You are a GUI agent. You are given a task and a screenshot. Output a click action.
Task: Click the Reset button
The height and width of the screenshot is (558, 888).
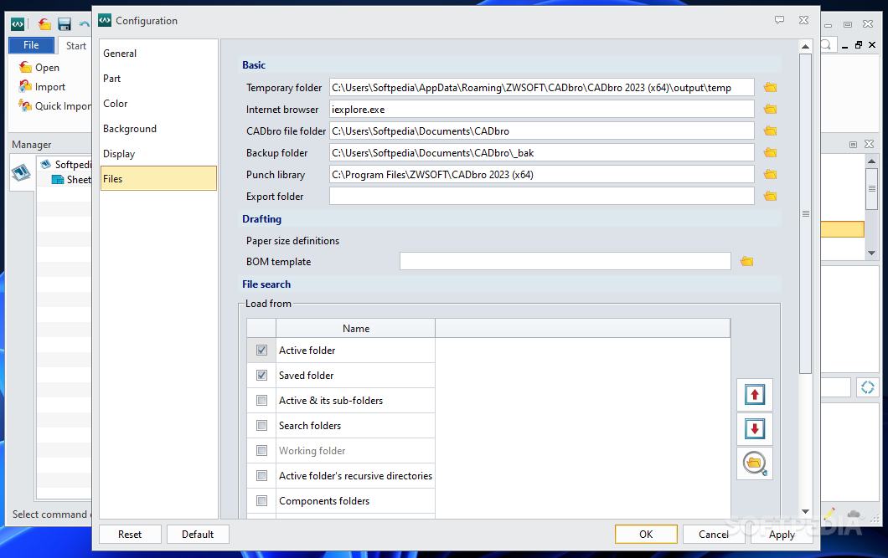tap(130, 535)
